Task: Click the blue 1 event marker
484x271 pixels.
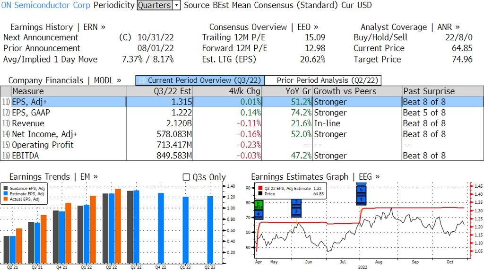Action: click(361, 200)
